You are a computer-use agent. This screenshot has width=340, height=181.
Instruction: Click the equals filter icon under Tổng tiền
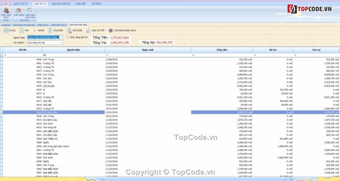coord(193,55)
